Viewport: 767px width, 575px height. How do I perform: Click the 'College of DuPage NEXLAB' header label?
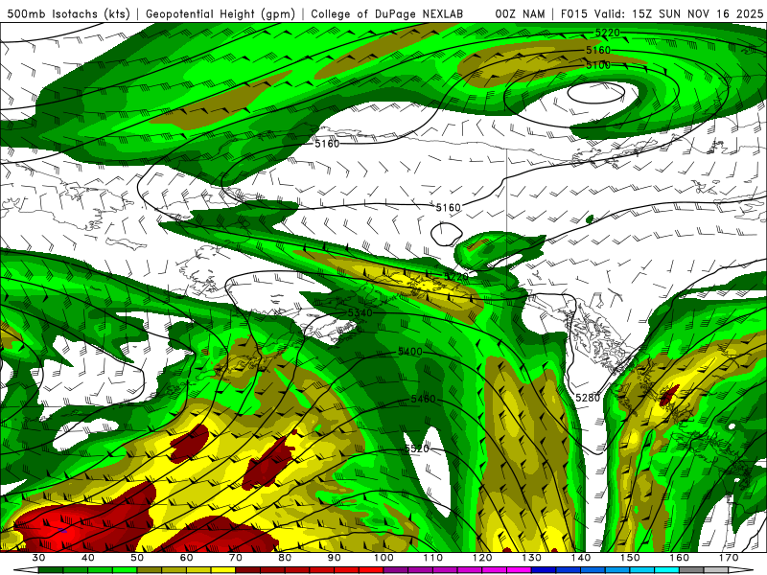point(387,13)
